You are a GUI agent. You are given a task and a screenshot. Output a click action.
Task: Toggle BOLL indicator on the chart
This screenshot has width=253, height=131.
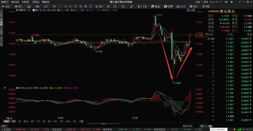[68, 121]
